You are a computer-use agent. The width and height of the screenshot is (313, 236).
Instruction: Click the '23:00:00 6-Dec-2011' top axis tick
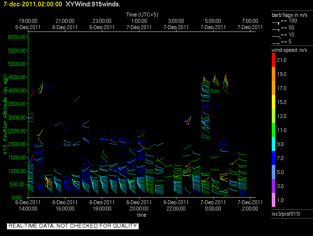102,24
